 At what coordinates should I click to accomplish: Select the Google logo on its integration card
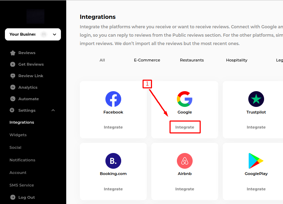(x=185, y=100)
